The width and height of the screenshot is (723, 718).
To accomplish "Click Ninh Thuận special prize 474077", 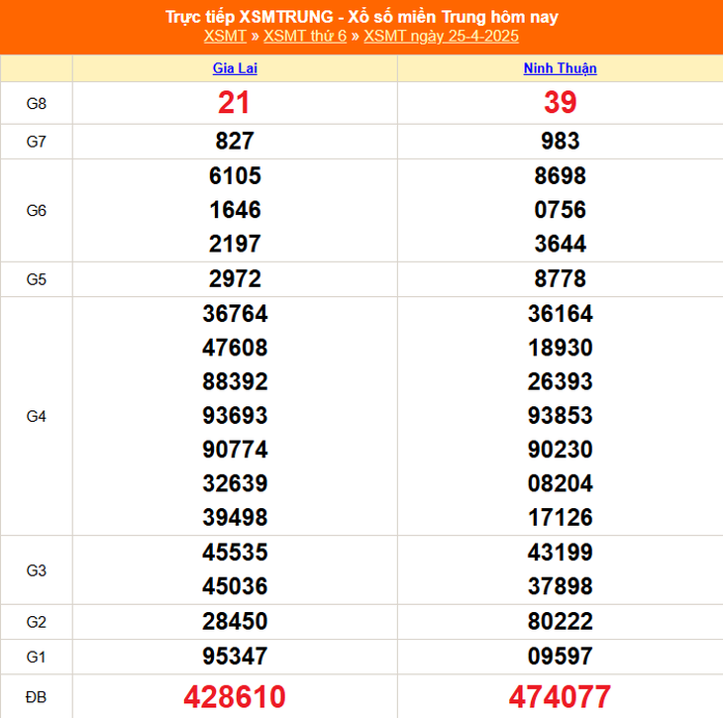I will coord(560,697).
